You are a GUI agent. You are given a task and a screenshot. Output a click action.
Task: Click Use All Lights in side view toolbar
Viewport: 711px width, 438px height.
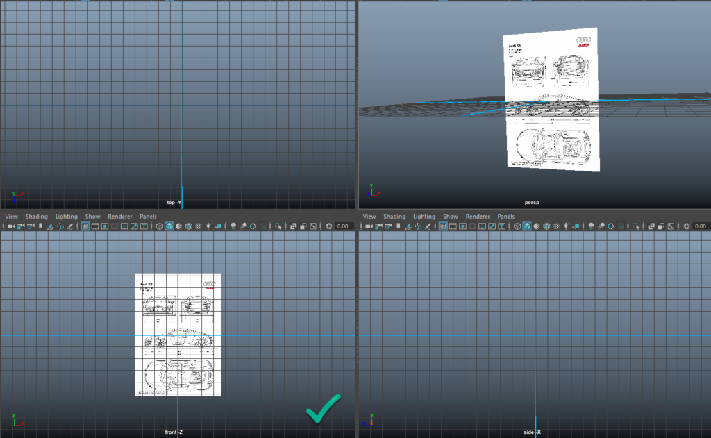click(x=566, y=226)
